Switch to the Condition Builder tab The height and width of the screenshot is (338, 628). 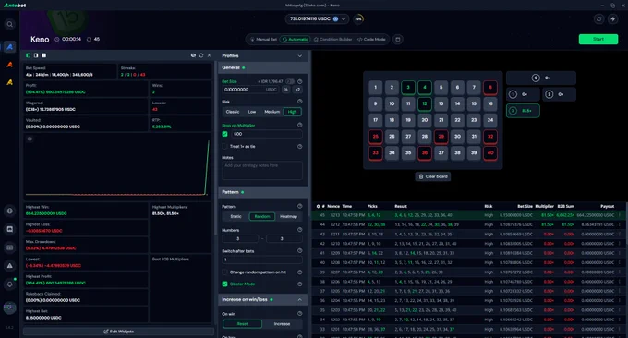pos(332,39)
